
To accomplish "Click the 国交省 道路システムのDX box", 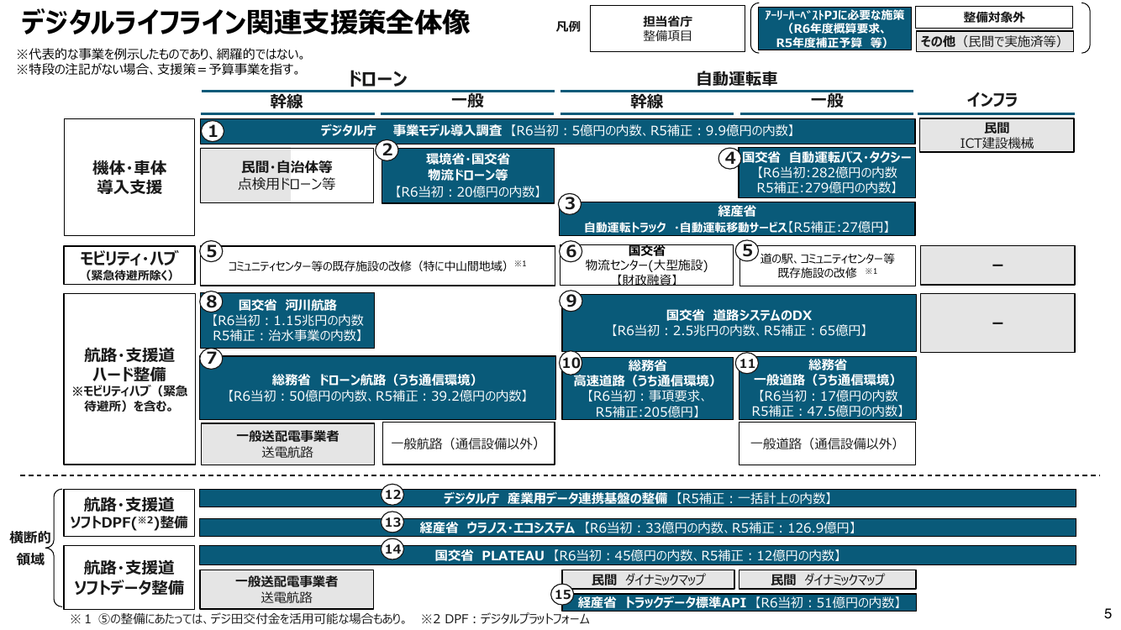I will 737,323.
